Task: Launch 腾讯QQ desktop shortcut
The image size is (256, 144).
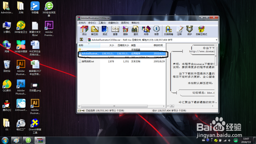Action: pos(7,105)
